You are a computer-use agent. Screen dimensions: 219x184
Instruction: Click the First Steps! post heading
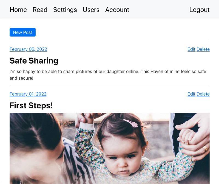tap(31, 105)
